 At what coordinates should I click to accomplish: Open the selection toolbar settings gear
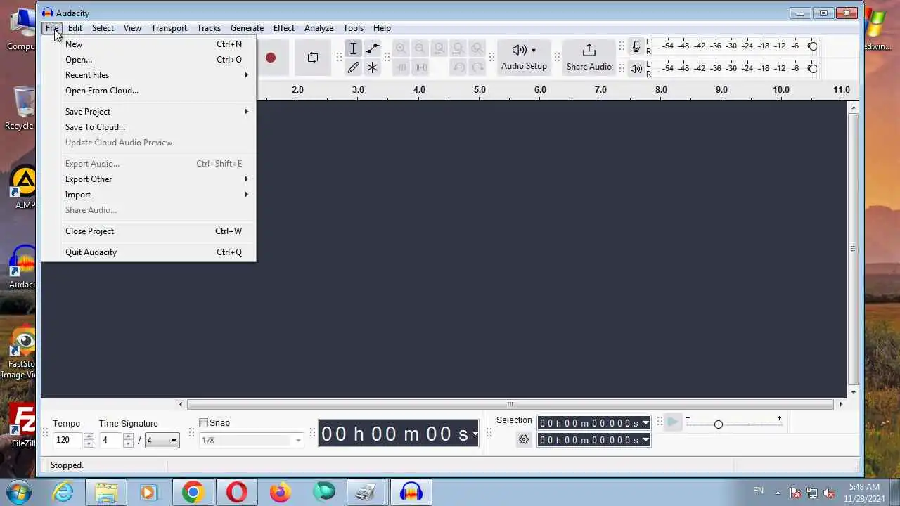click(524, 439)
